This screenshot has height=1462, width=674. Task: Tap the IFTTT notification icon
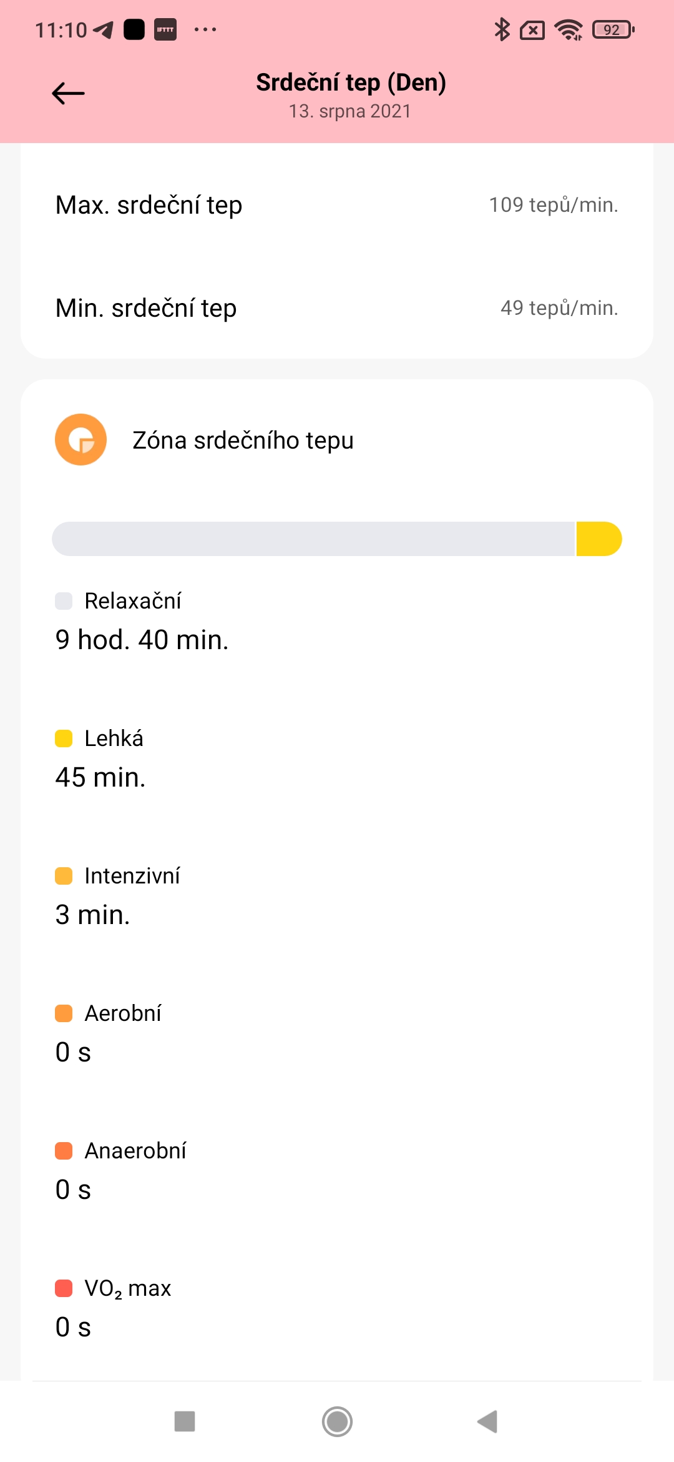(165, 29)
